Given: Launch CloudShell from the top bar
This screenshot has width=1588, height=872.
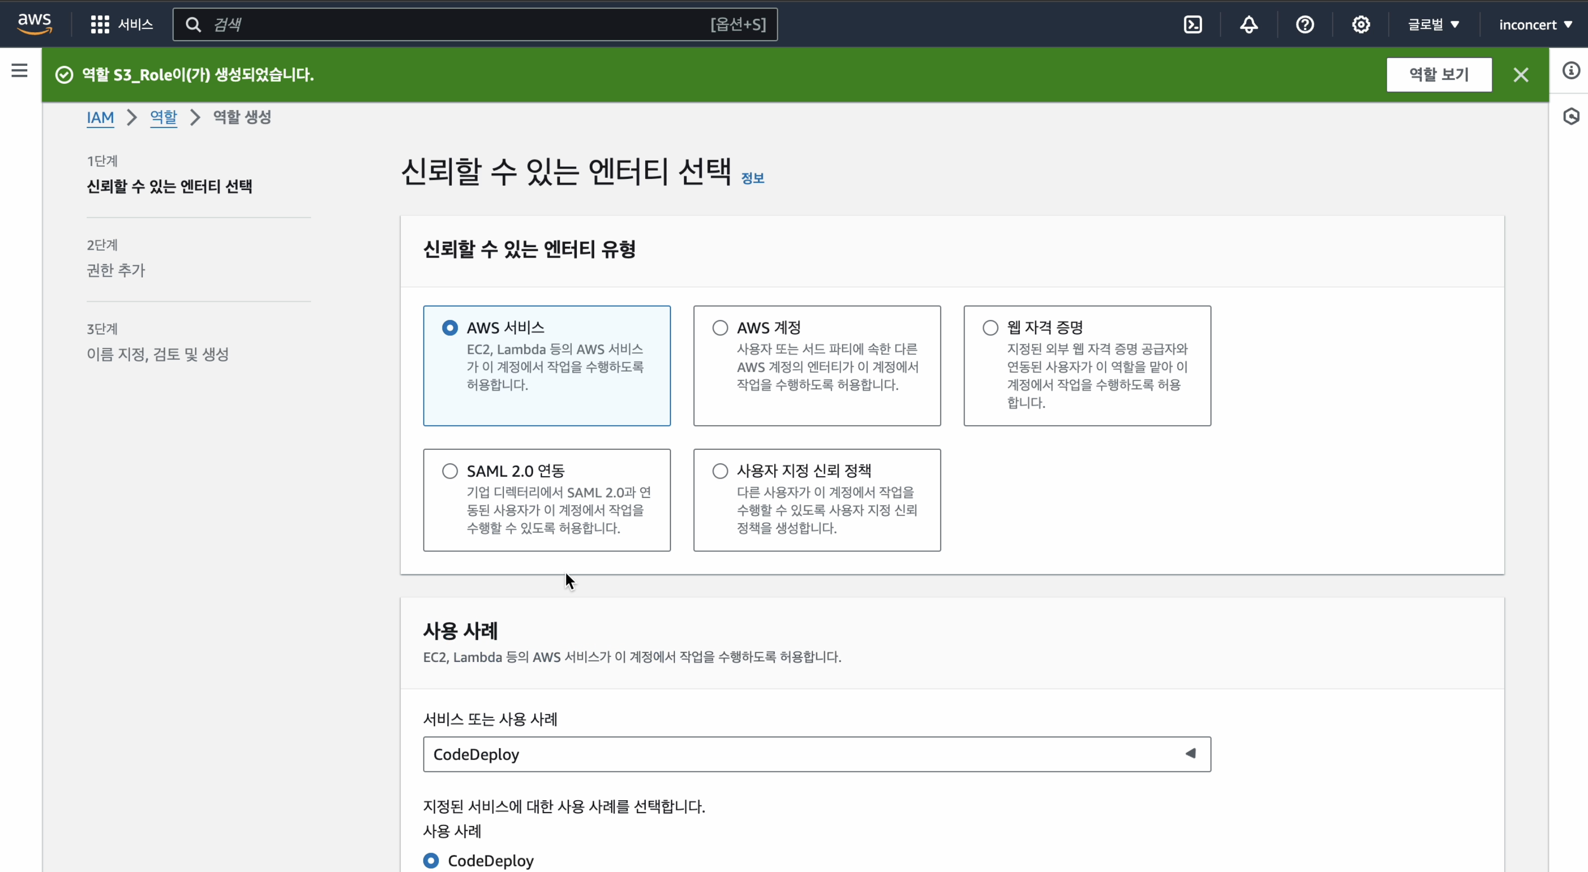Looking at the screenshot, I should coord(1192,24).
